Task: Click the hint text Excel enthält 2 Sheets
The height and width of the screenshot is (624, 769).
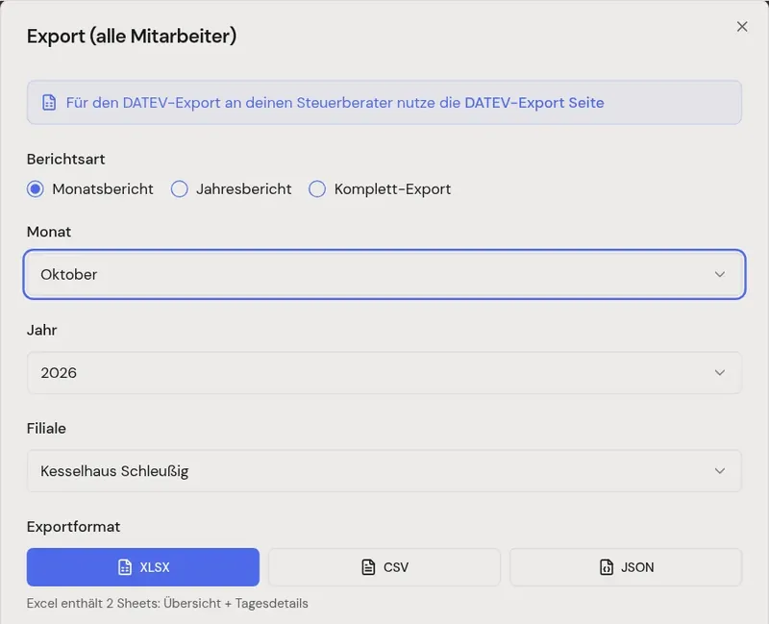Action: coord(167,603)
